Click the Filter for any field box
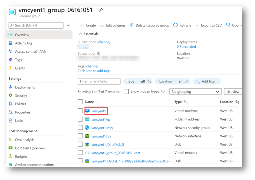 (99, 82)
